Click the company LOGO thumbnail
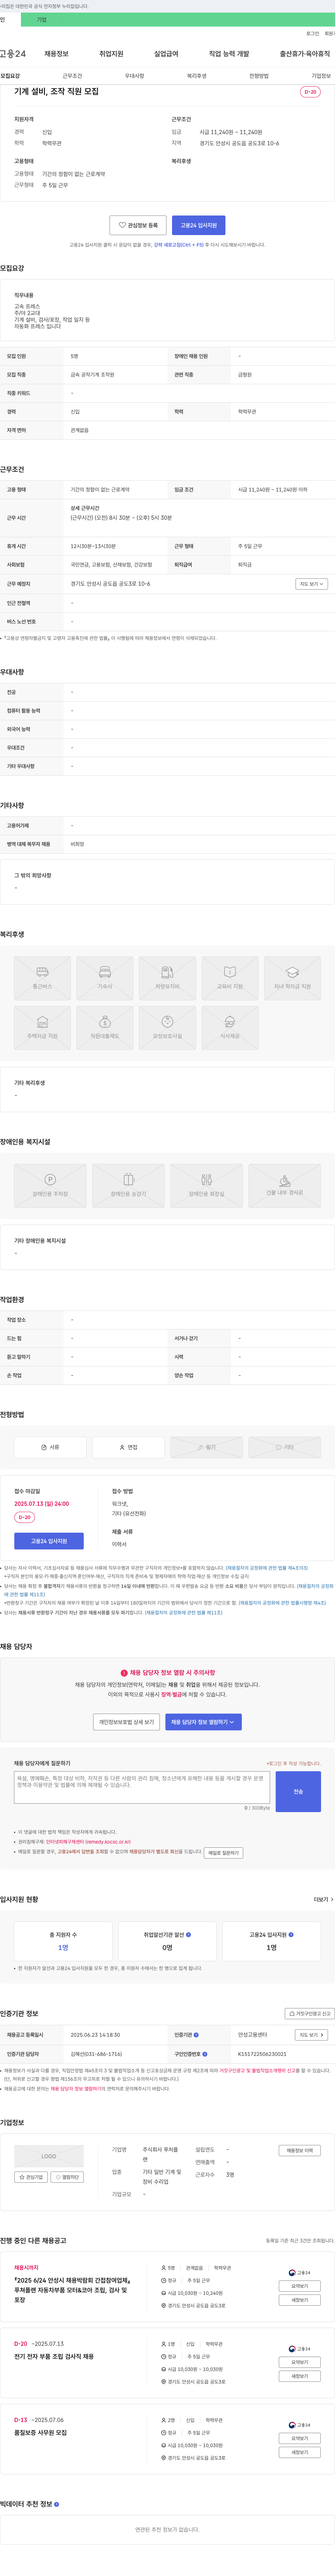 coord(49,2156)
